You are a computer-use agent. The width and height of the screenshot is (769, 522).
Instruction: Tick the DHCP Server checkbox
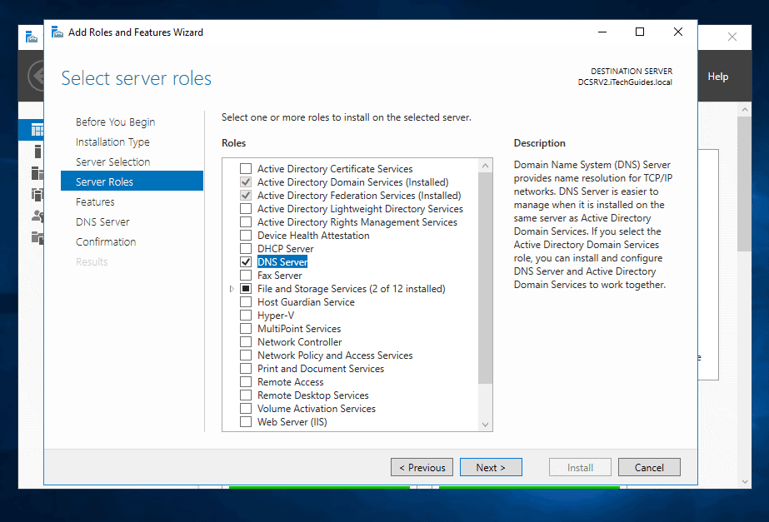click(246, 248)
